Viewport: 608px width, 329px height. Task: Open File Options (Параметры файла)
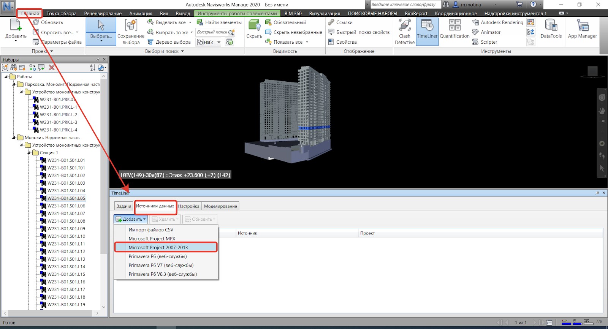57,42
